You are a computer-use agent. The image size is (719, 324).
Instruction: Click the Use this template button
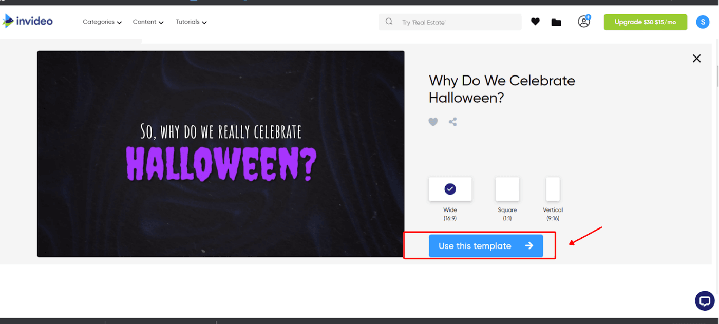[x=485, y=246]
